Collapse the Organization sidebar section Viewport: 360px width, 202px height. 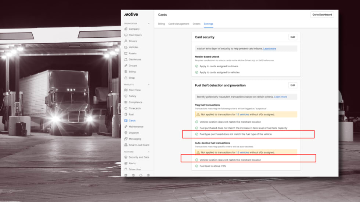[148, 23]
